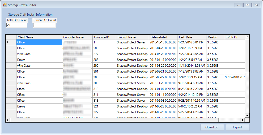Click StorageCraftAuditor title bar app icon
The width and height of the screenshot is (263, 135).
coord(5,5)
